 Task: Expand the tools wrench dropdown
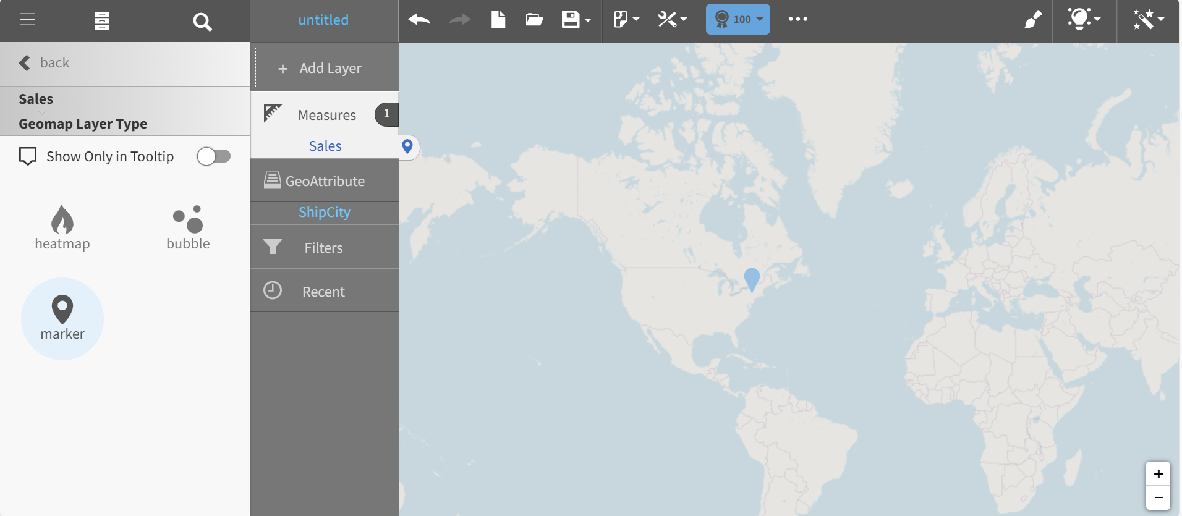pos(672,20)
